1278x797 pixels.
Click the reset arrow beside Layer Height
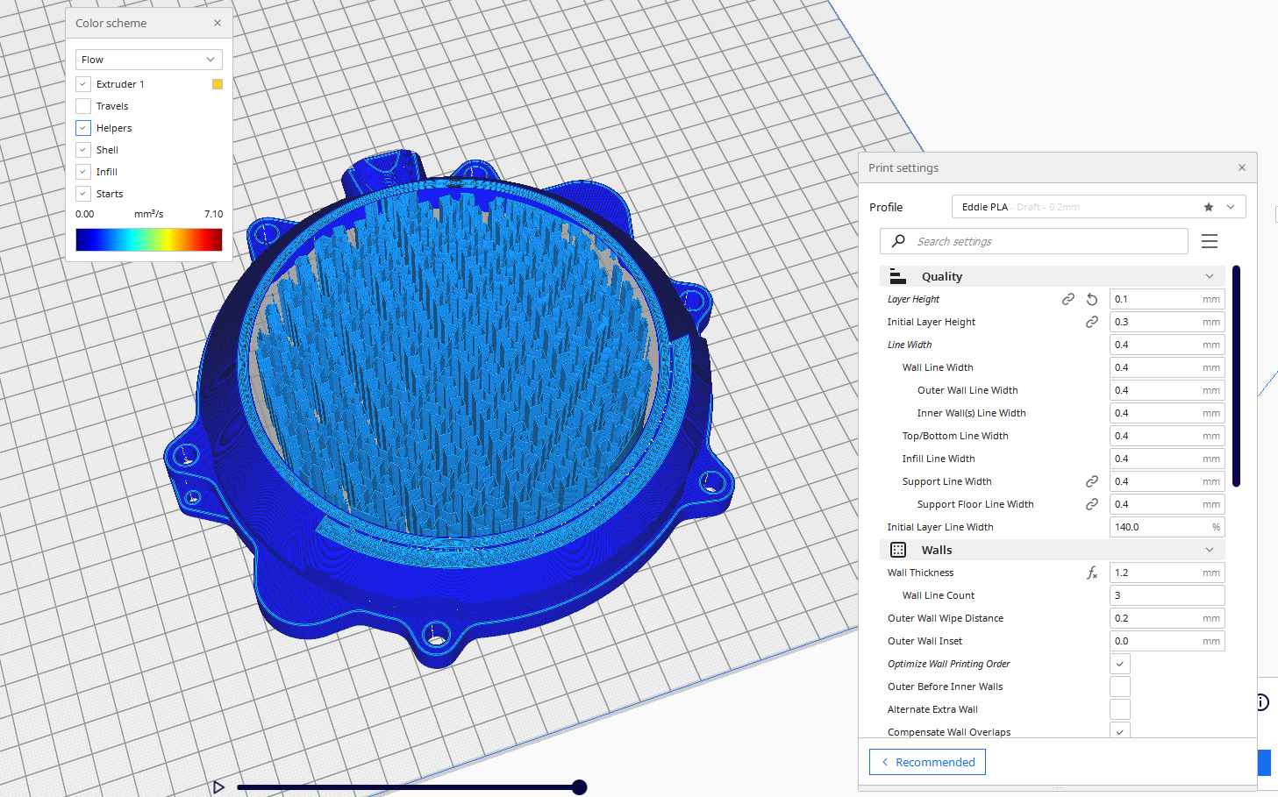[x=1092, y=299]
